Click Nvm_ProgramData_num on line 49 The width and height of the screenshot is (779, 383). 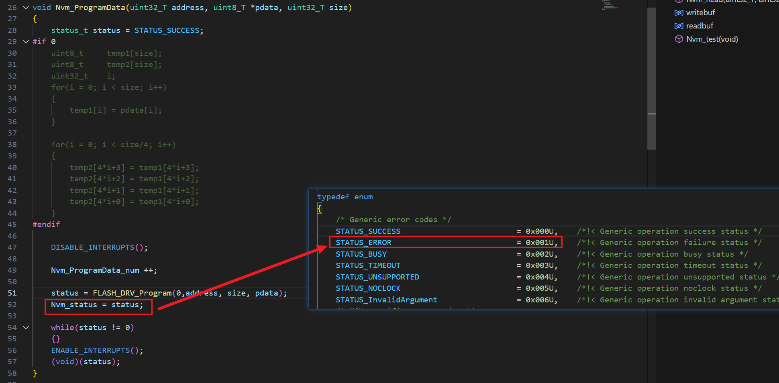95,270
